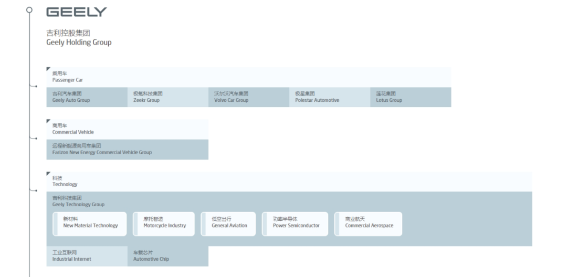
Task: Open the Lotus Group tile
Action: pyautogui.click(x=411, y=97)
